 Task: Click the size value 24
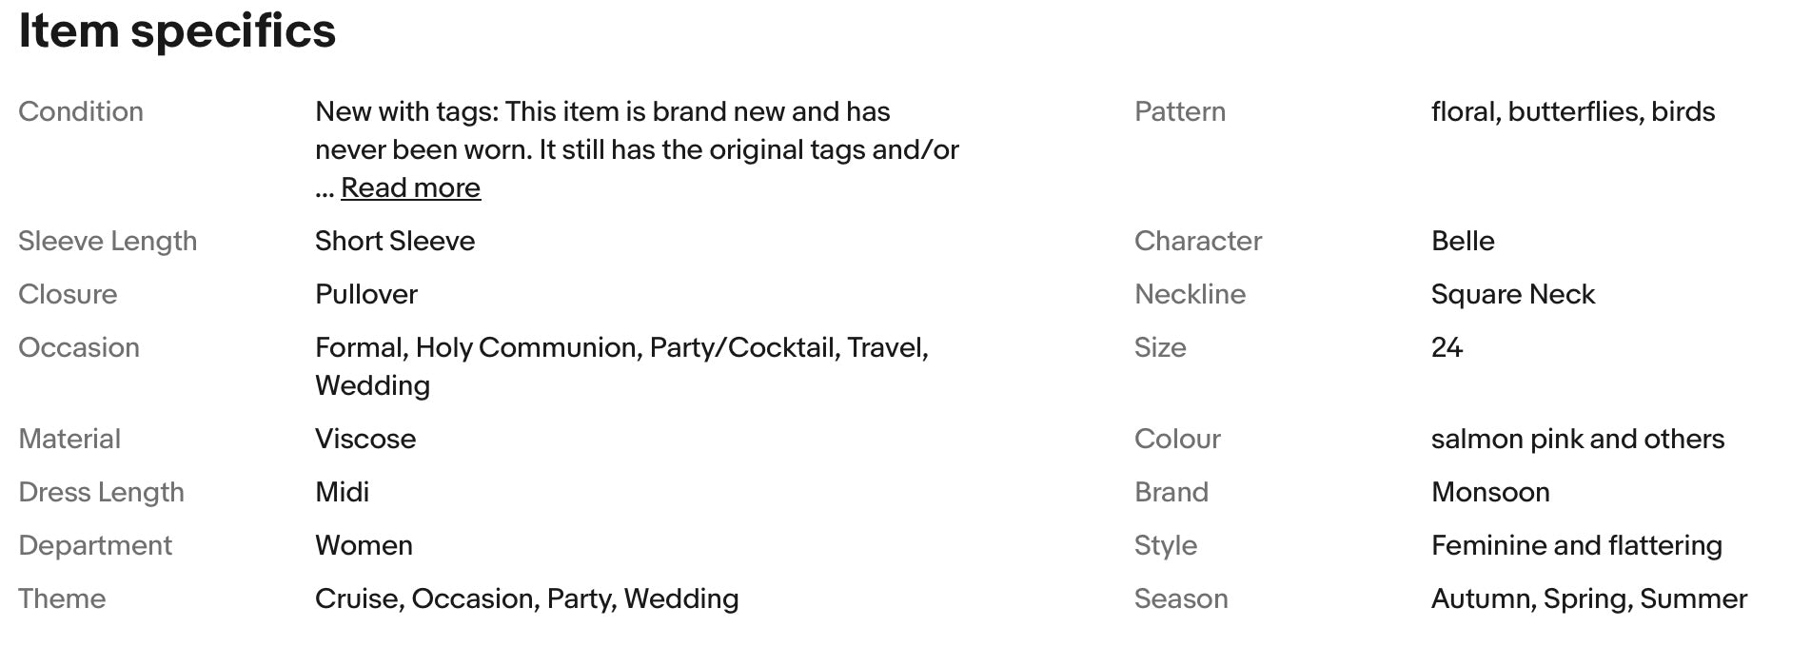(1447, 348)
